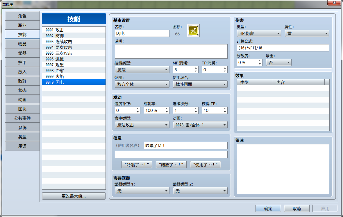
Task: Decrease the TP 消耗 value with down arrow
Action: click(x=225, y=71)
